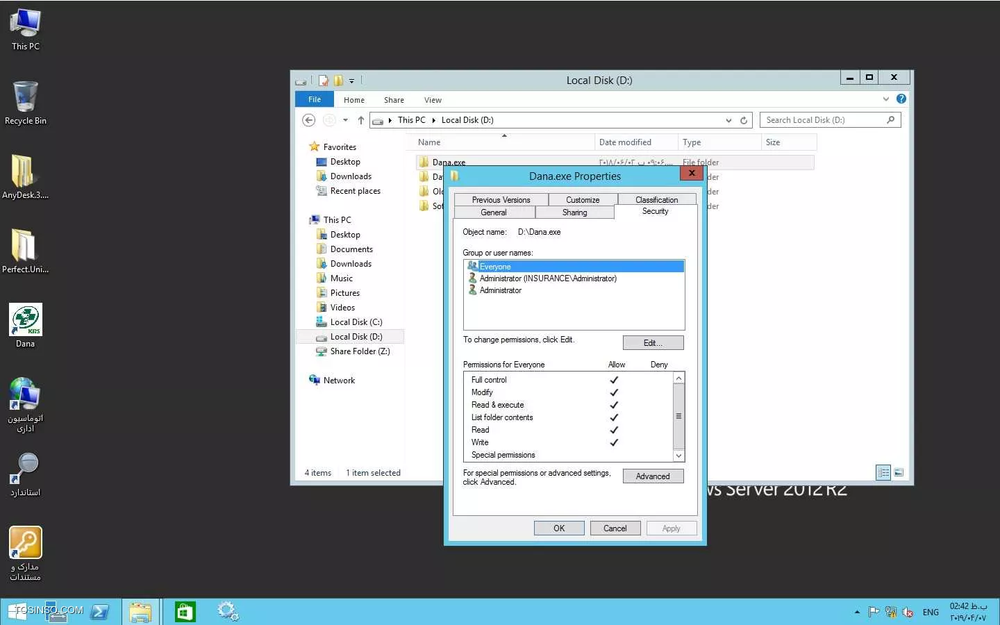This screenshot has height=625, width=1000.
Task: Launch Windows PowerShell from the taskbar
Action: [99, 612]
